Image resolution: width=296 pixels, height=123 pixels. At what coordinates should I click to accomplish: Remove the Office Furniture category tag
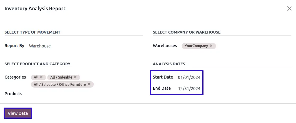[89, 85]
